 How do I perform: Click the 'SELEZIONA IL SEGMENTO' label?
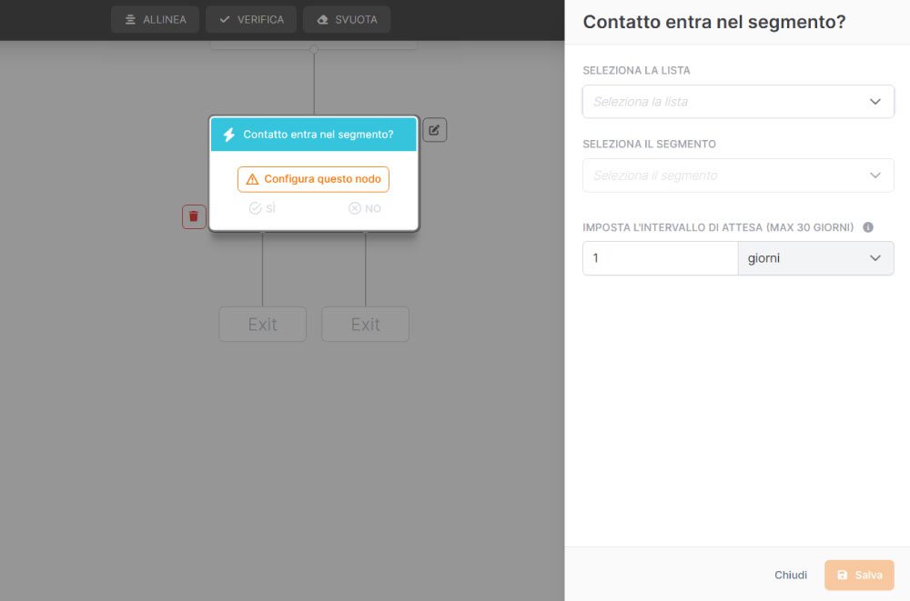[x=649, y=144]
